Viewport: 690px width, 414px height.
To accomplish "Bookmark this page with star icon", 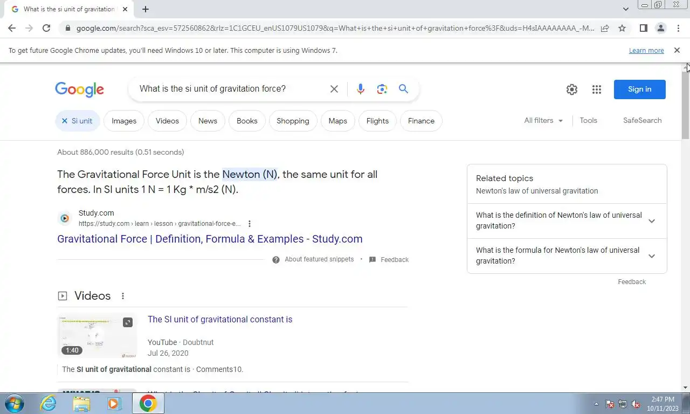I will [x=622, y=28].
